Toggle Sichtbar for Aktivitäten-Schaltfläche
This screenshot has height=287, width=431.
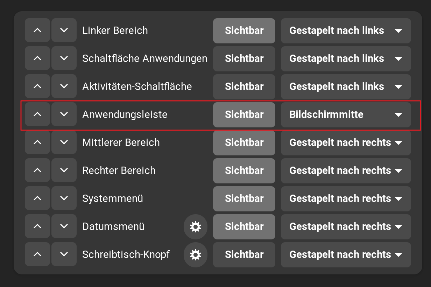click(x=244, y=86)
